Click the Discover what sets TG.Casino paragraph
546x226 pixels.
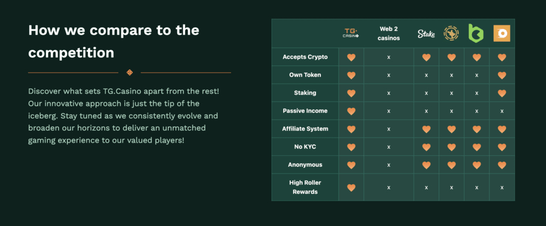point(124,116)
